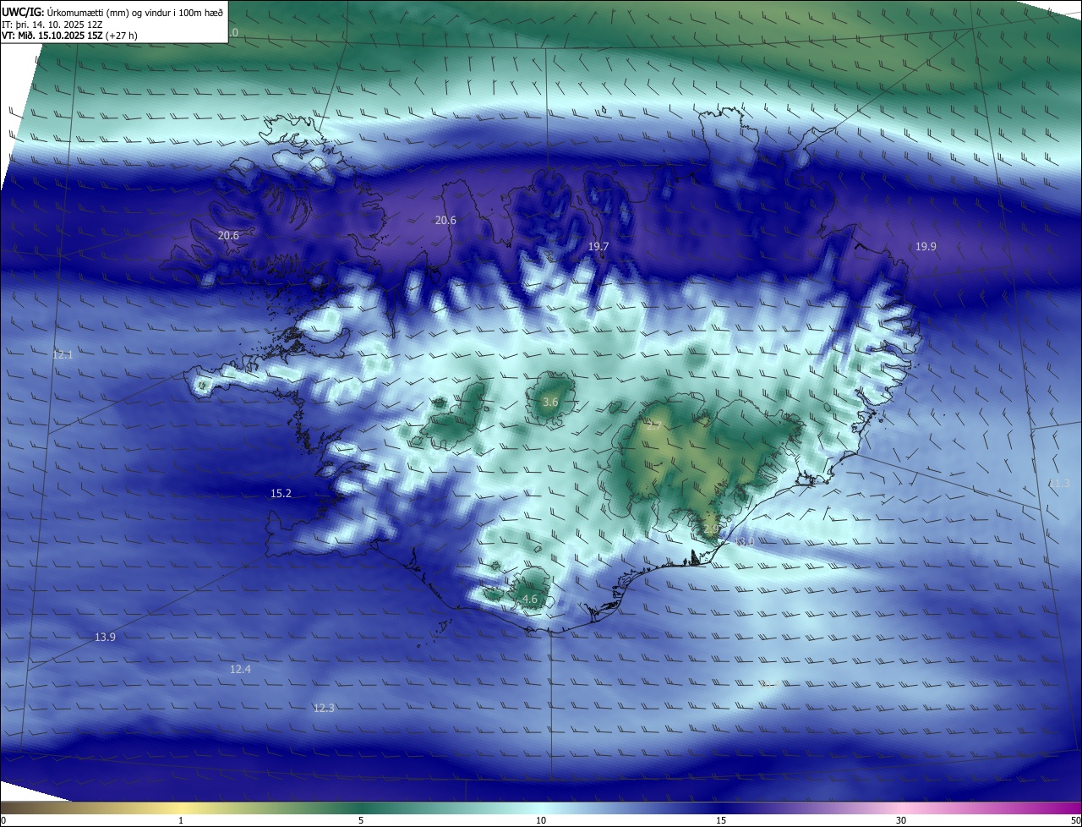This screenshot has height=827, width=1082.
Task: Click the 11.3 value at the eastern edge
Action: point(1059,483)
